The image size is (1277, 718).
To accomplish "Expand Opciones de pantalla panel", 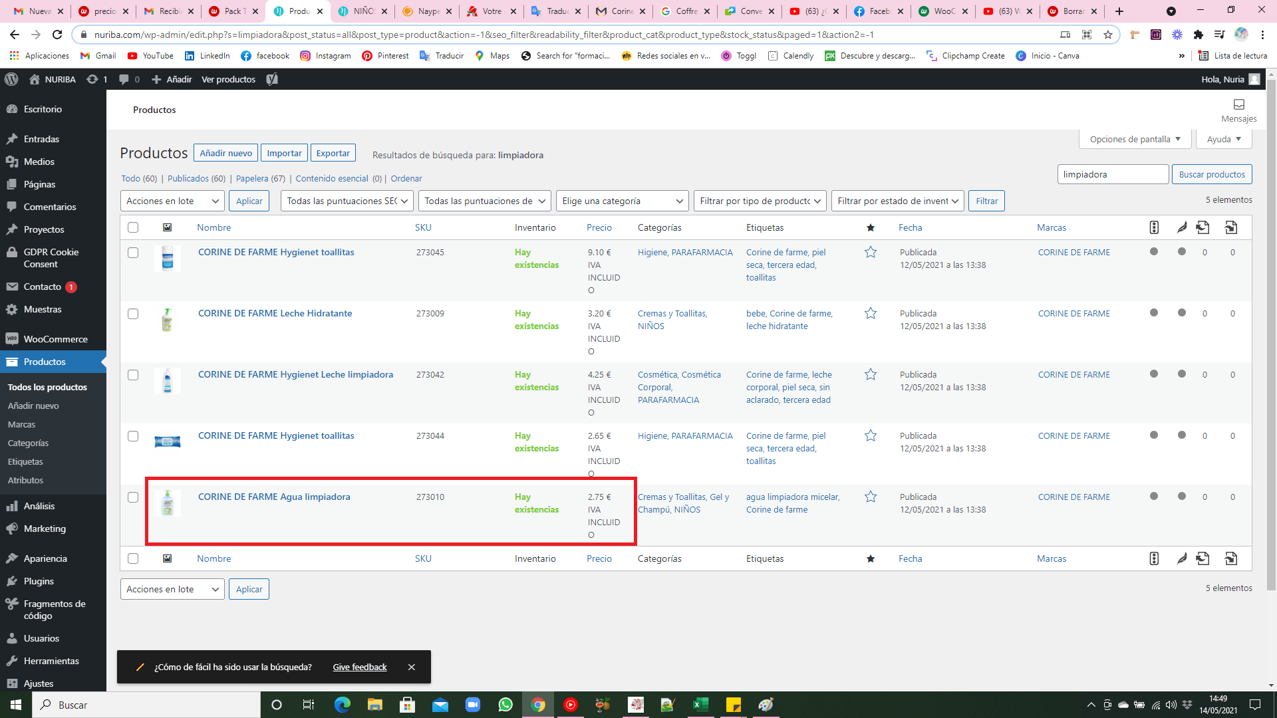I will (x=1135, y=139).
